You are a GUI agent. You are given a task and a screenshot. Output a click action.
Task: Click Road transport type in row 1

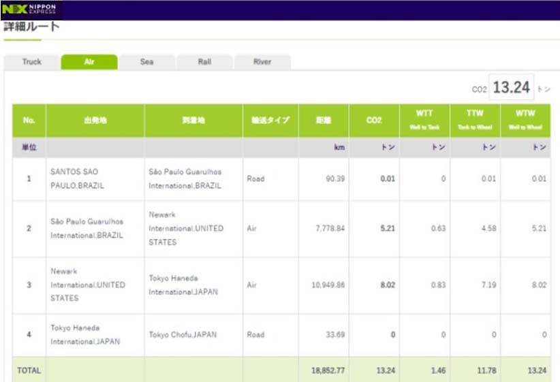tap(255, 179)
